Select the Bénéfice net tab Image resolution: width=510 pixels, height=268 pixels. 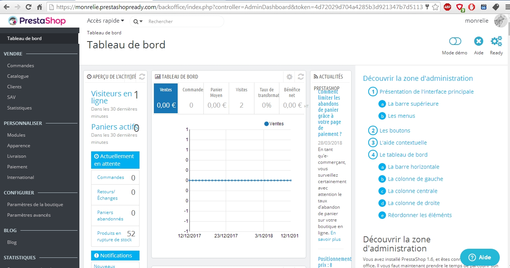pyautogui.click(x=292, y=98)
